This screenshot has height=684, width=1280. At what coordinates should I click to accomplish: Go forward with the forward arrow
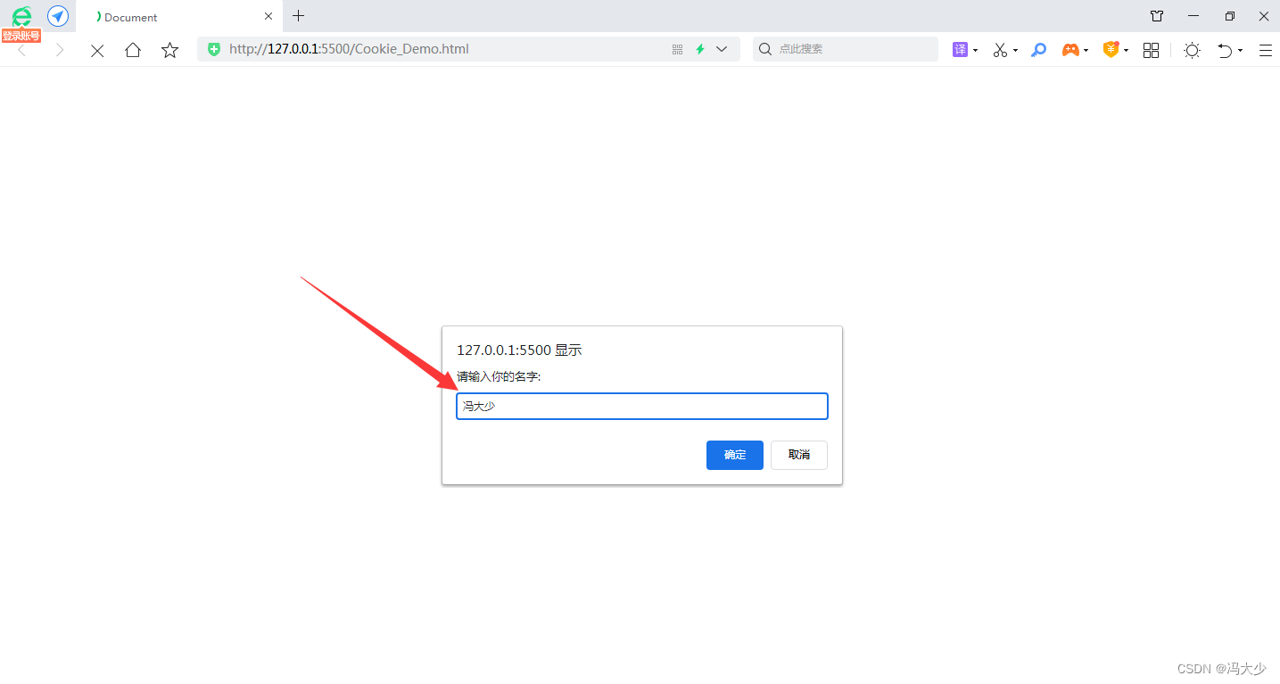(60, 50)
